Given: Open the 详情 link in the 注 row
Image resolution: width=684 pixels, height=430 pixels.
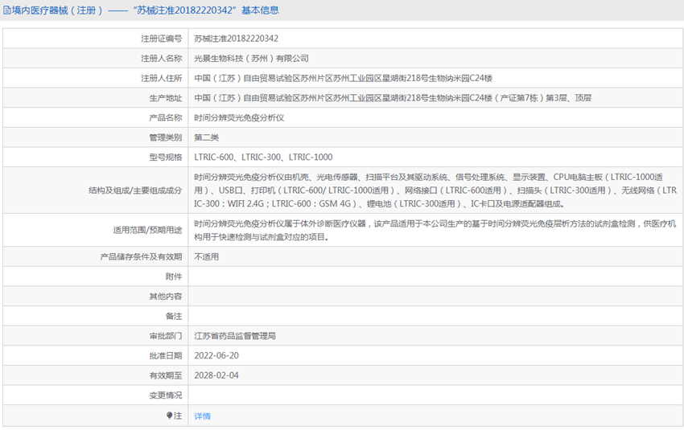Looking at the screenshot, I should click(202, 416).
